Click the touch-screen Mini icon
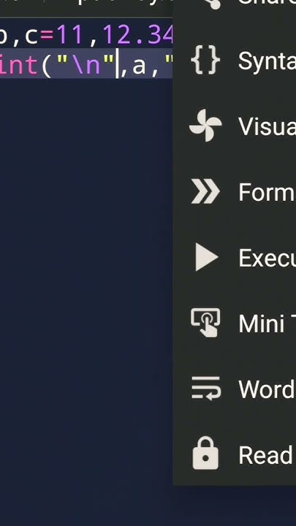This screenshot has width=296, height=526. 205,322
